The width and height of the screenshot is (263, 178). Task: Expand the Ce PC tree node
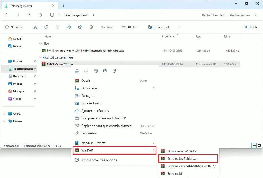(x=4, y=114)
